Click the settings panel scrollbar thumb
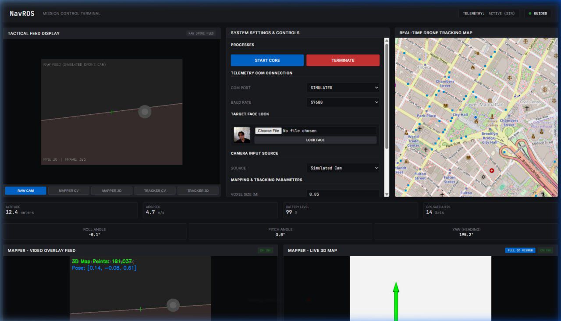The height and width of the screenshot is (321, 561). (387, 96)
